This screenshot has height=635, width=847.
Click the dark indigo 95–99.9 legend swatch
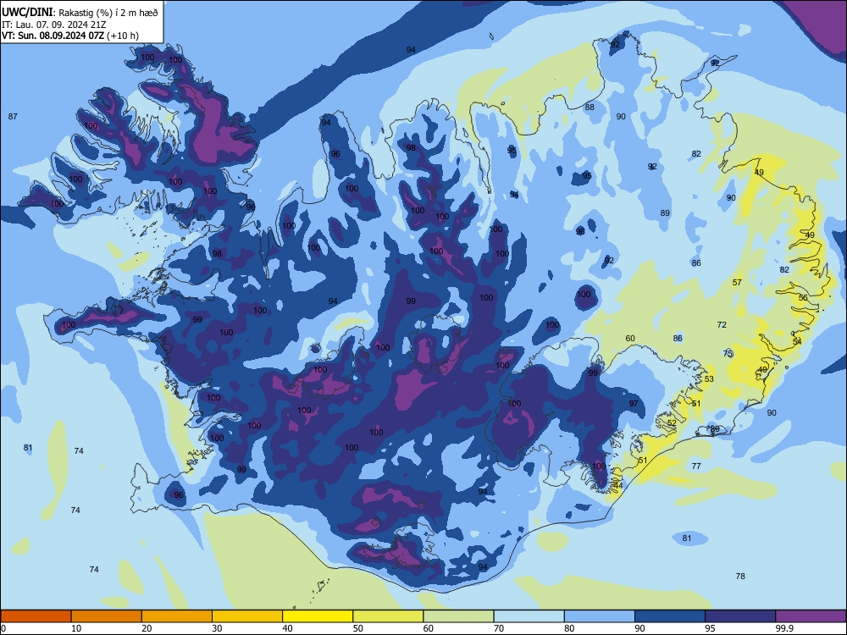740,616
